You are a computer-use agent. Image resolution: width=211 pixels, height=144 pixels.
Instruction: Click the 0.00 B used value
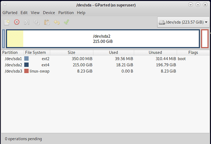[127, 71]
